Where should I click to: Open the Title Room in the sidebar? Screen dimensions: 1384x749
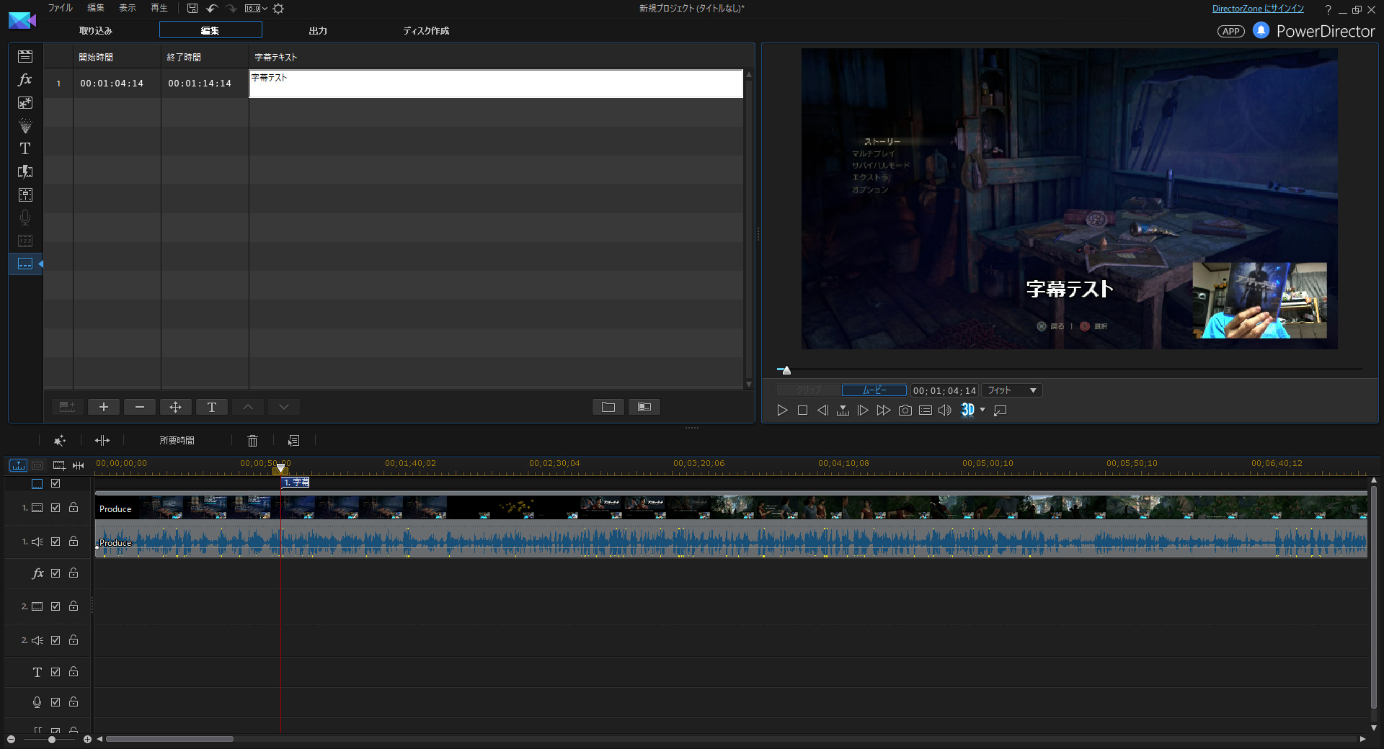pyautogui.click(x=25, y=148)
